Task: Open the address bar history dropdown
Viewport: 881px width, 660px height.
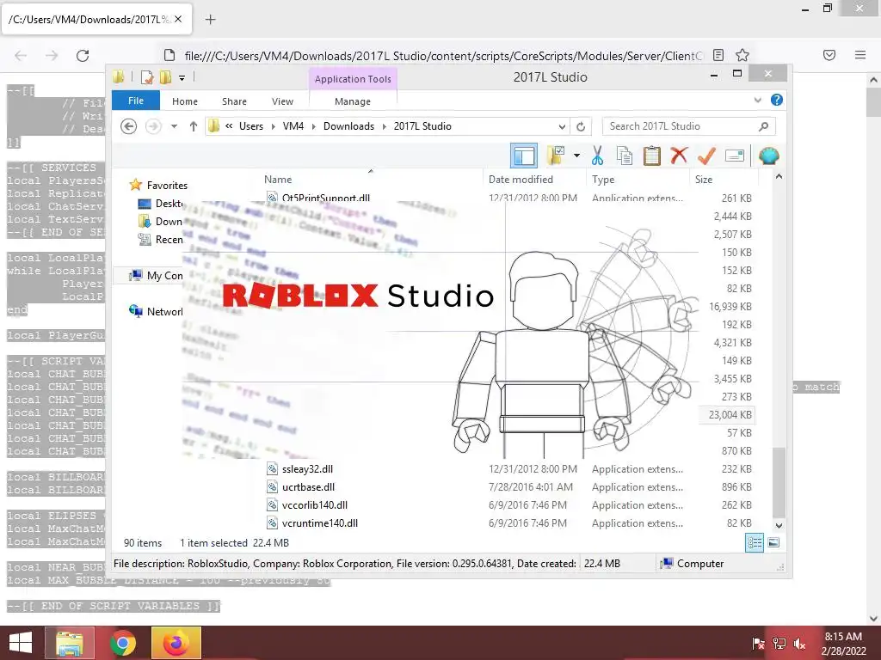Action: (562, 126)
